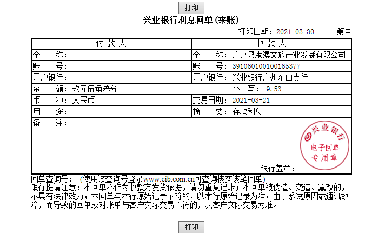Click the amount in words 玖元伍角叁分
The image size is (385, 241).
coord(95,89)
